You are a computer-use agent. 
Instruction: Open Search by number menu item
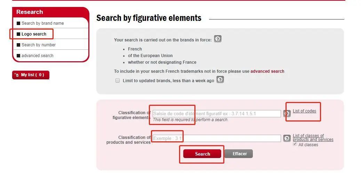pos(39,45)
